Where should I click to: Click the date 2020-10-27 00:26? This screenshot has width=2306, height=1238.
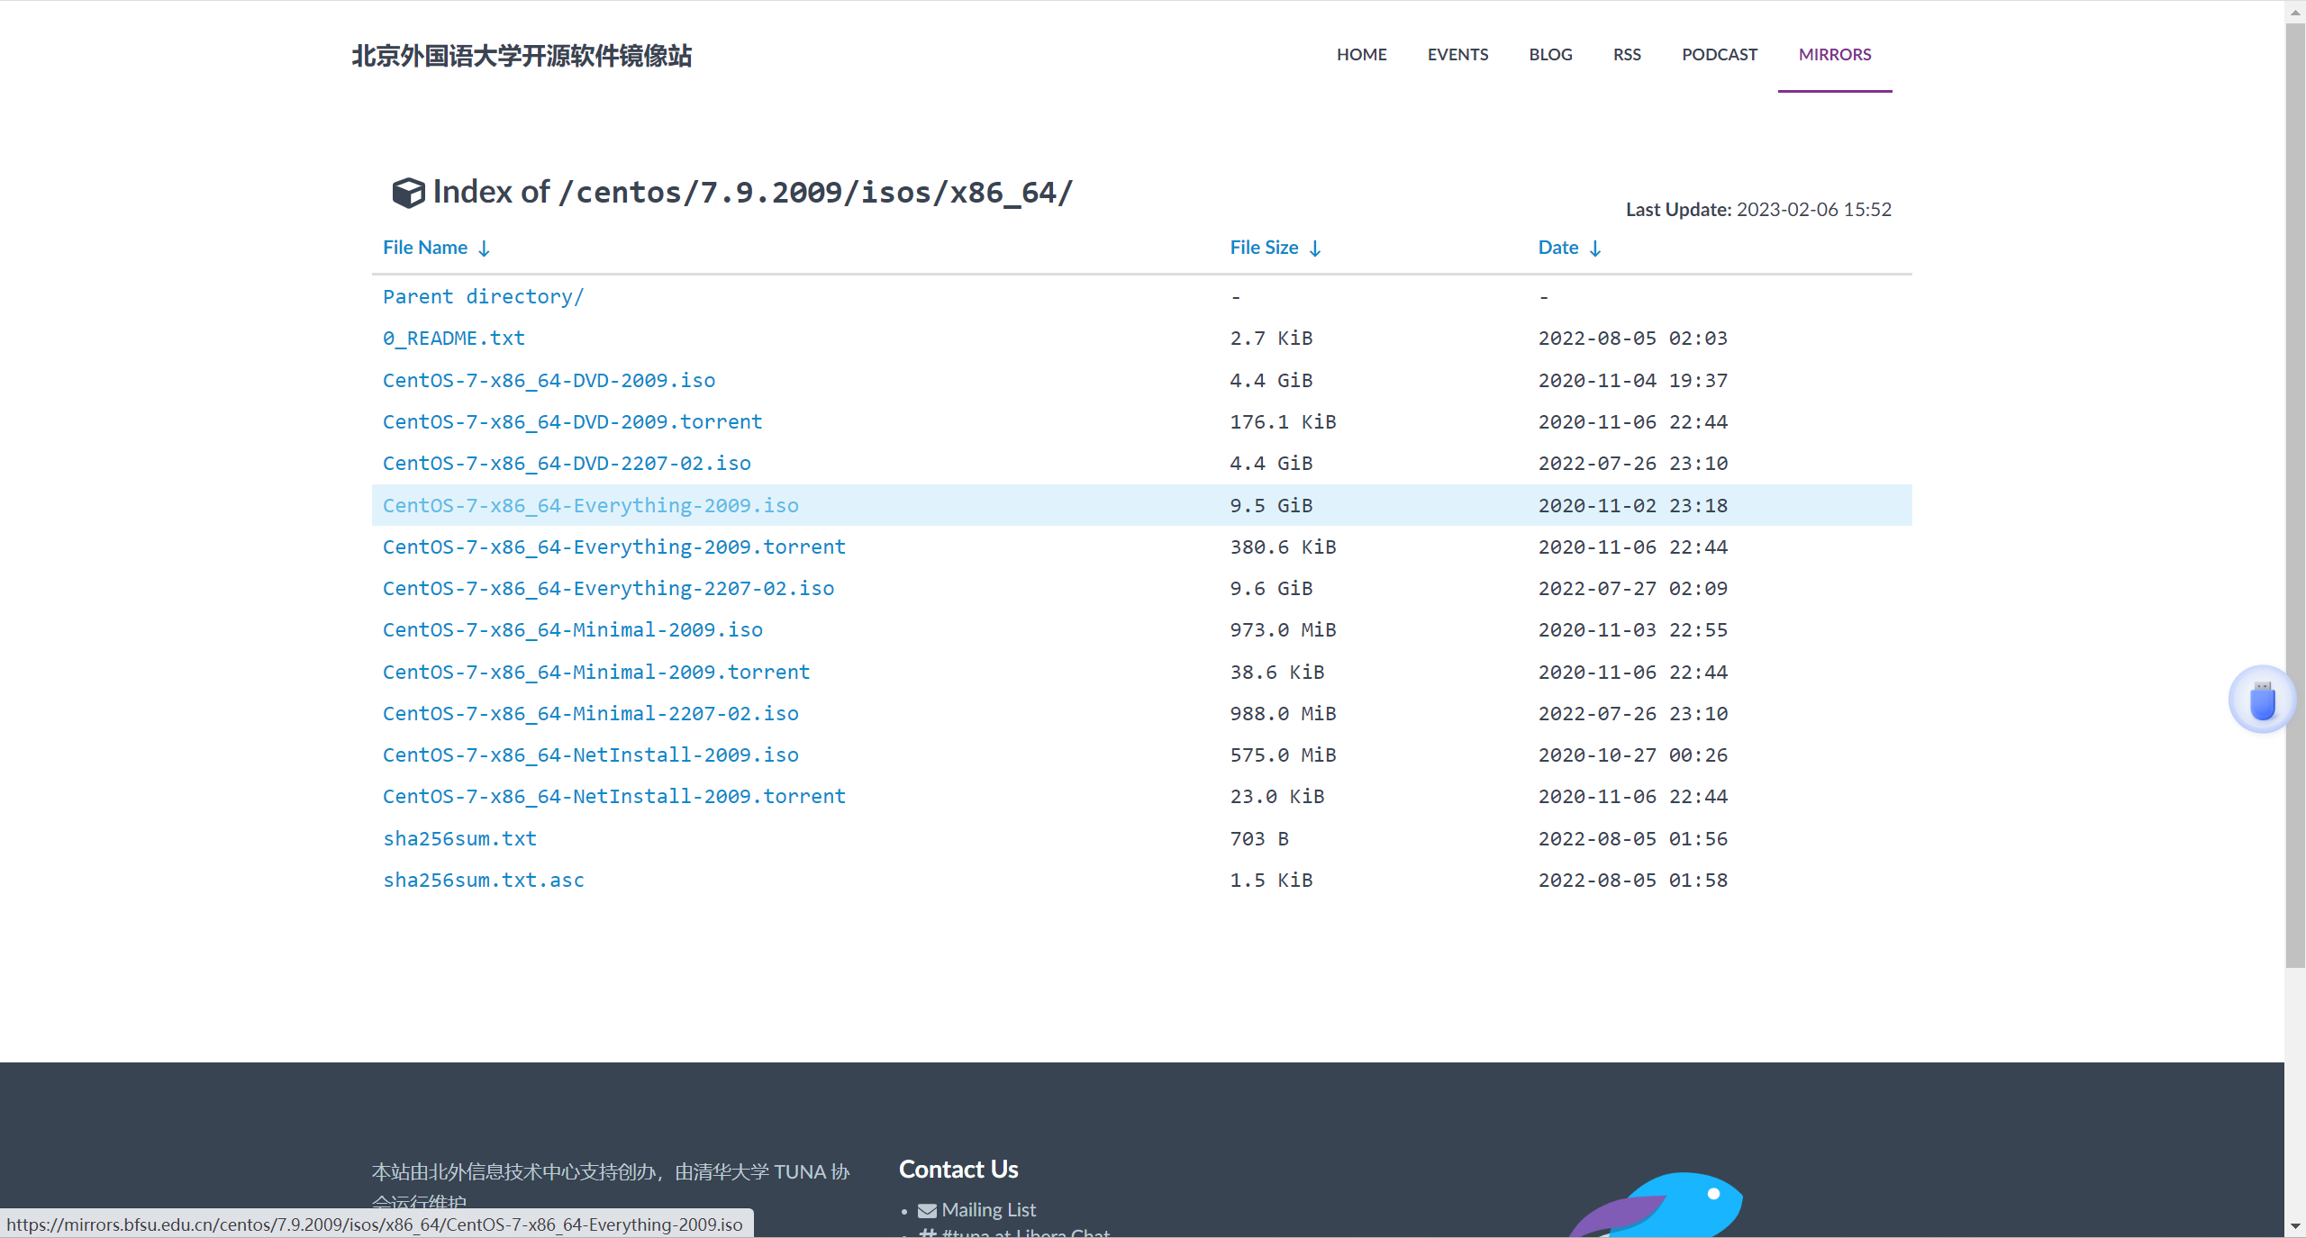pyautogui.click(x=1632, y=755)
